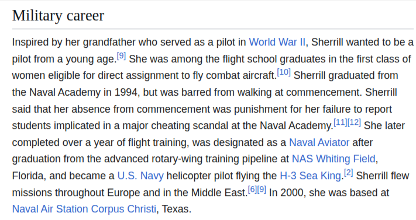Open the Naval Aviator article link
This screenshot has width=416, height=220.
coord(319,142)
